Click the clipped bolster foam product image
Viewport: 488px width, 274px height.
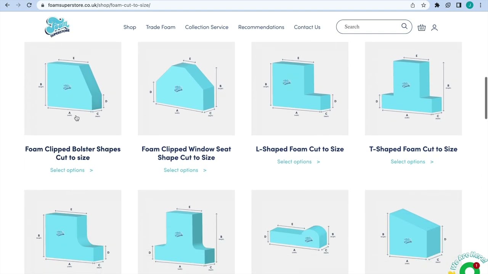point(73,89)
